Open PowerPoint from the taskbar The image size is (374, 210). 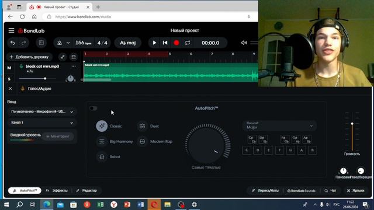pyautogui.click(x=127, y=205)
